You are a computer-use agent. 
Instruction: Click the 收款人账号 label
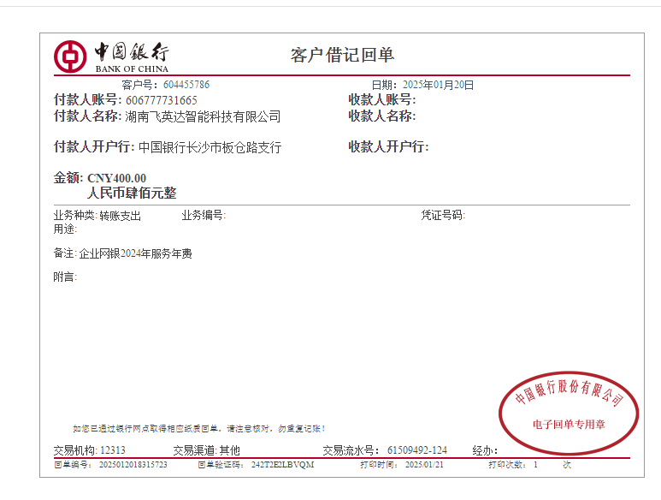[382, 100]
